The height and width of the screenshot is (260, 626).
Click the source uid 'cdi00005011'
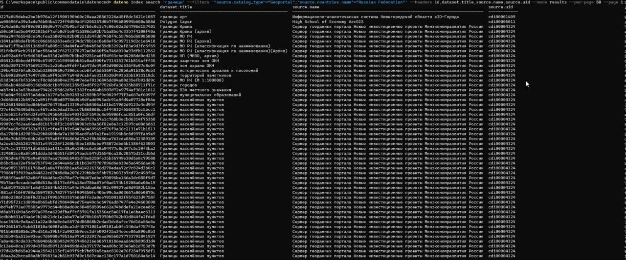pos(502,22)
